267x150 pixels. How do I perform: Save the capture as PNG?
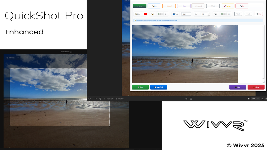(x=159, y=87)
